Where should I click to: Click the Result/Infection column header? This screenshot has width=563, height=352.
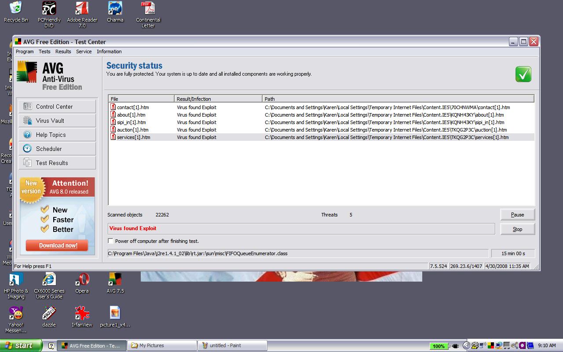click(218, 99)
